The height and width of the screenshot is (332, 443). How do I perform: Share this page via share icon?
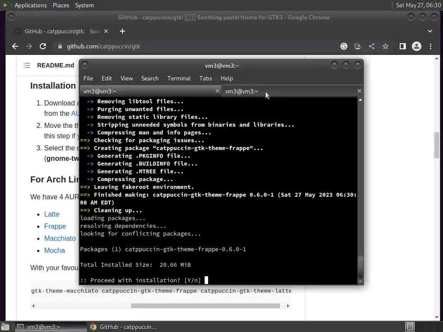[x=372, y=46]
